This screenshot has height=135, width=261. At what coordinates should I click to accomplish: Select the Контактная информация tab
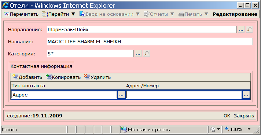[41, 66]
